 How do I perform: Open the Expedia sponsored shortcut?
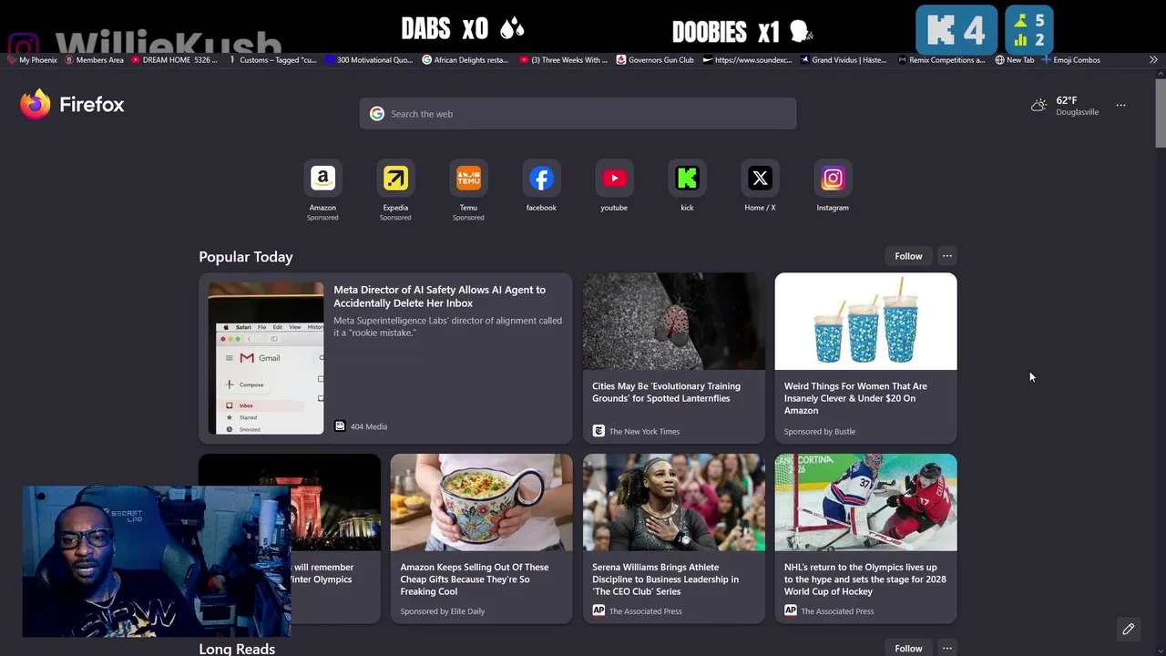[395, 179]
